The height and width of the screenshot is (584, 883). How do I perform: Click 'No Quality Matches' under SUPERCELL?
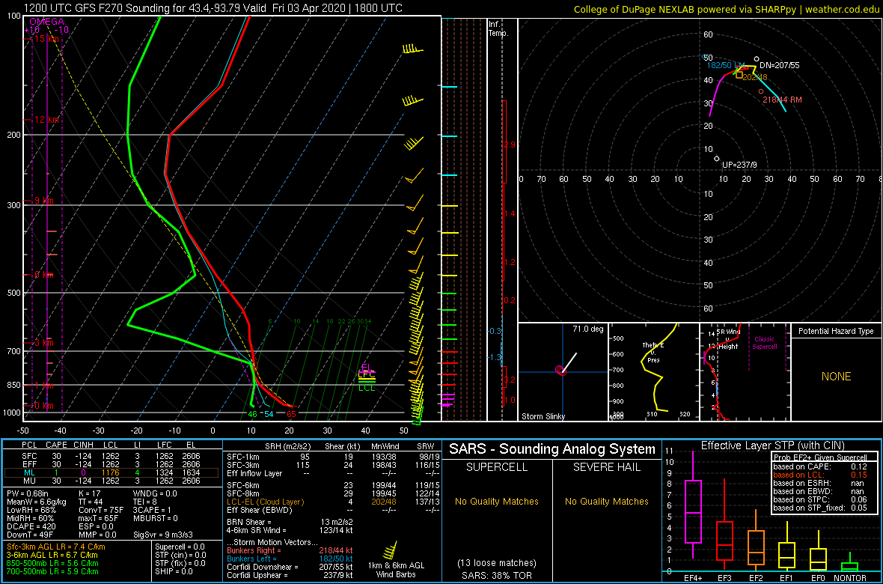[497, 501]
